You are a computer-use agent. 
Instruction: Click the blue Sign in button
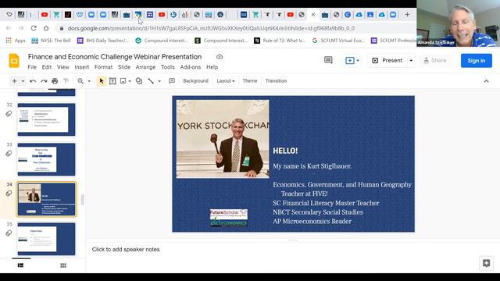[x=476, y=61]
